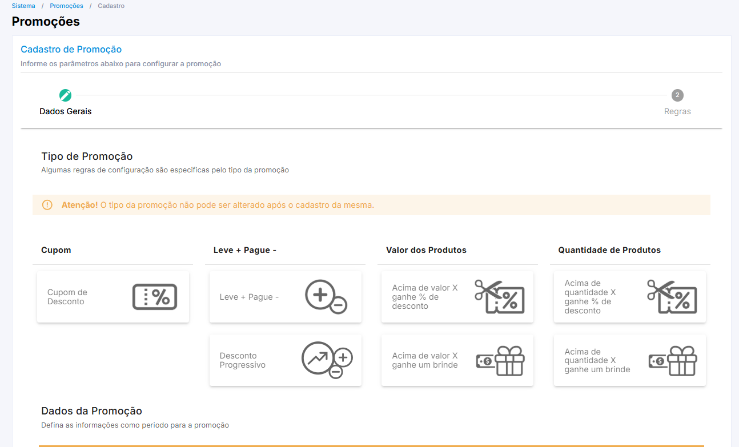739x447 pixels.
Task: Select the Leve + Pague - card label
Action: pos(249,297)
